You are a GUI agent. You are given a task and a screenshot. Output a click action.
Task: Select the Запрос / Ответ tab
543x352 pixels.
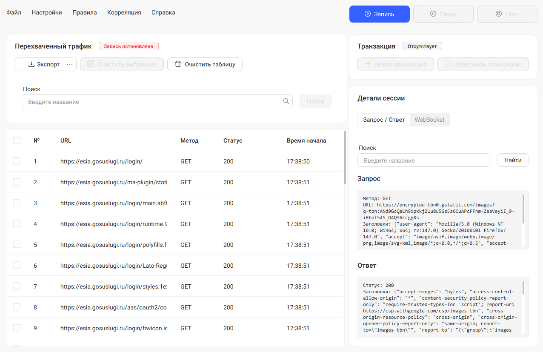coord(384,120)
